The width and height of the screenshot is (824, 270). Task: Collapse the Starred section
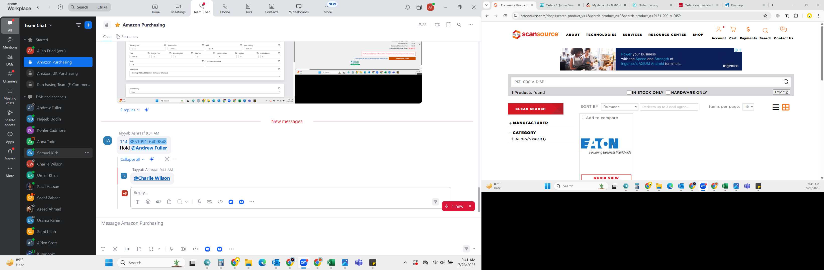tap(25, 40)
